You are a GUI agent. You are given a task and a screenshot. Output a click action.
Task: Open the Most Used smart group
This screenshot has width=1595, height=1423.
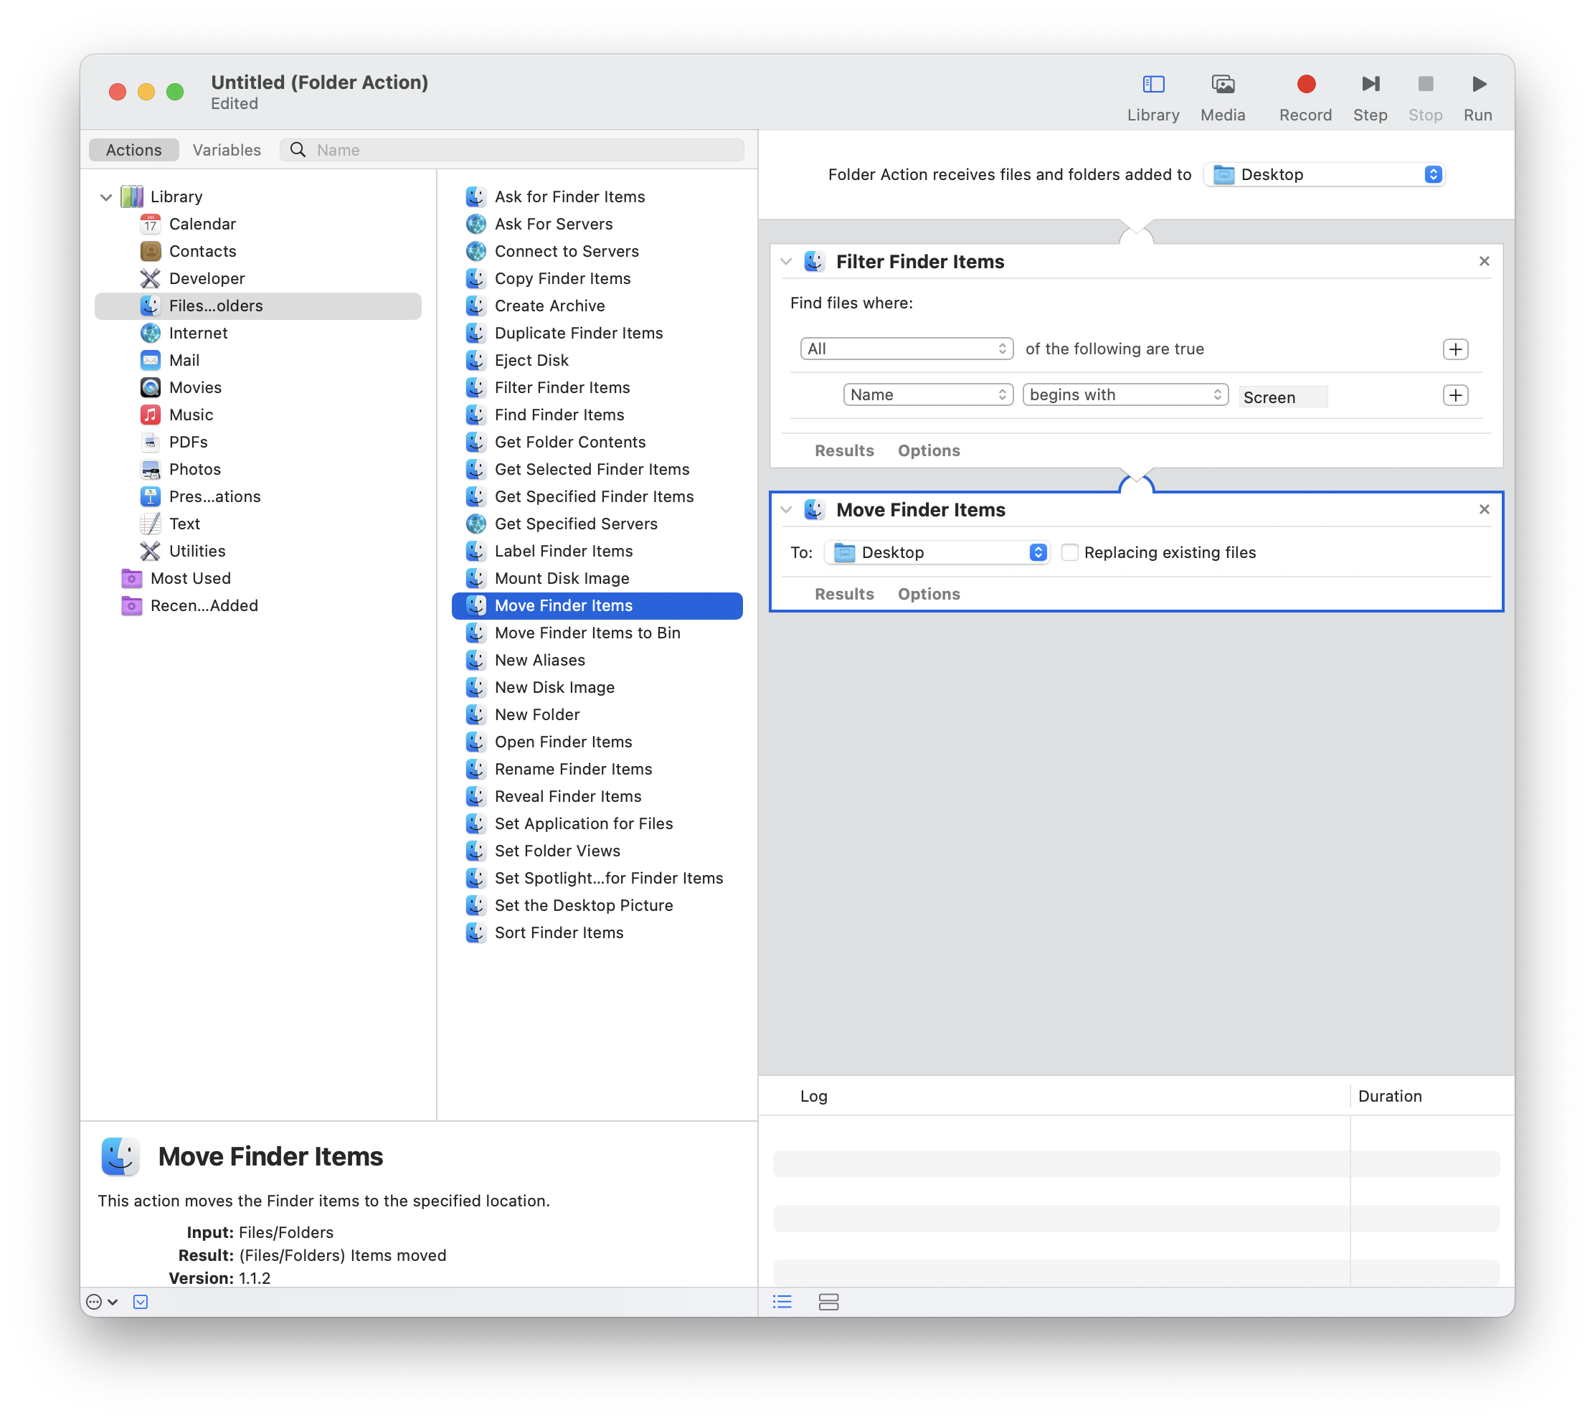[x=190, y=579]
